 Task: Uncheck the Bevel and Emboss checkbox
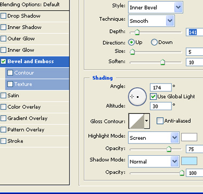pyautogui.click(x=3, y=62)
